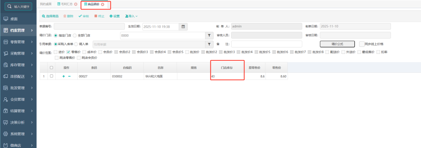The image size is (421, 148).
Task: Click the 微商店 bag icon
Action: click(x=5, y=145)
